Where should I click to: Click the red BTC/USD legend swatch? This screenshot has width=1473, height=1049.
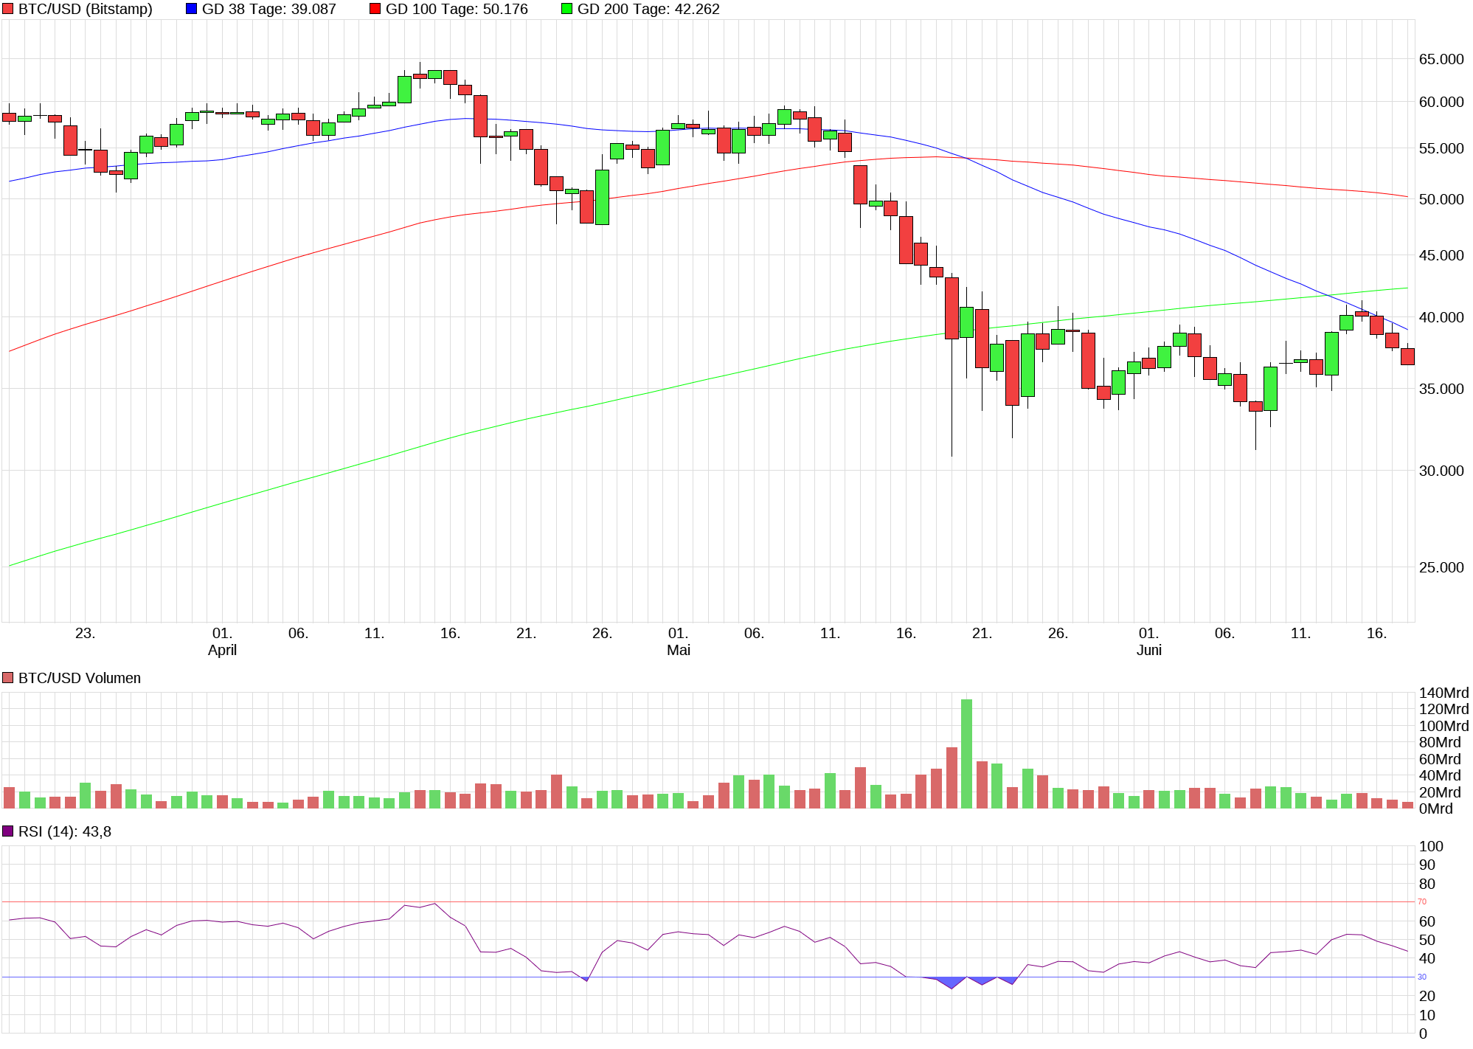(8, 9)
